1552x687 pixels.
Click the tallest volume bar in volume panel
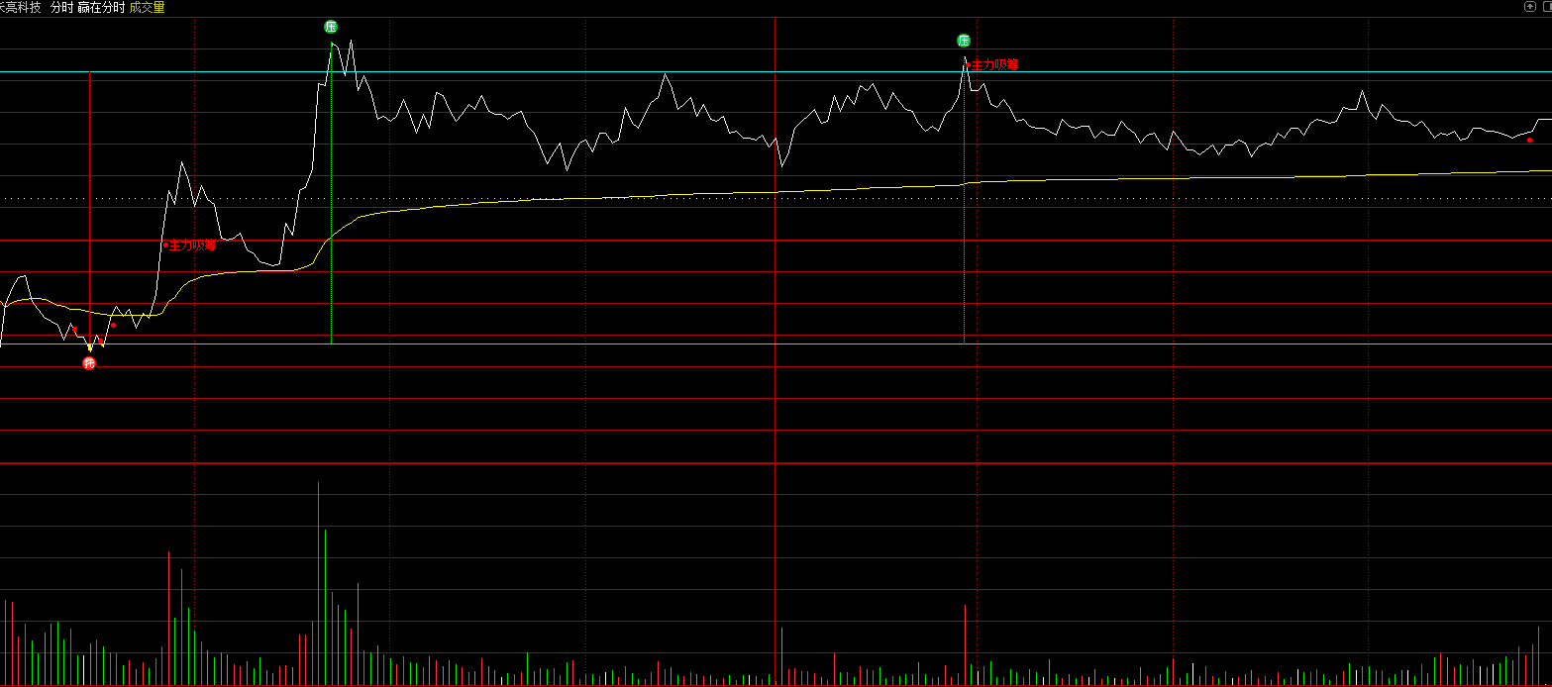point(318,584)
